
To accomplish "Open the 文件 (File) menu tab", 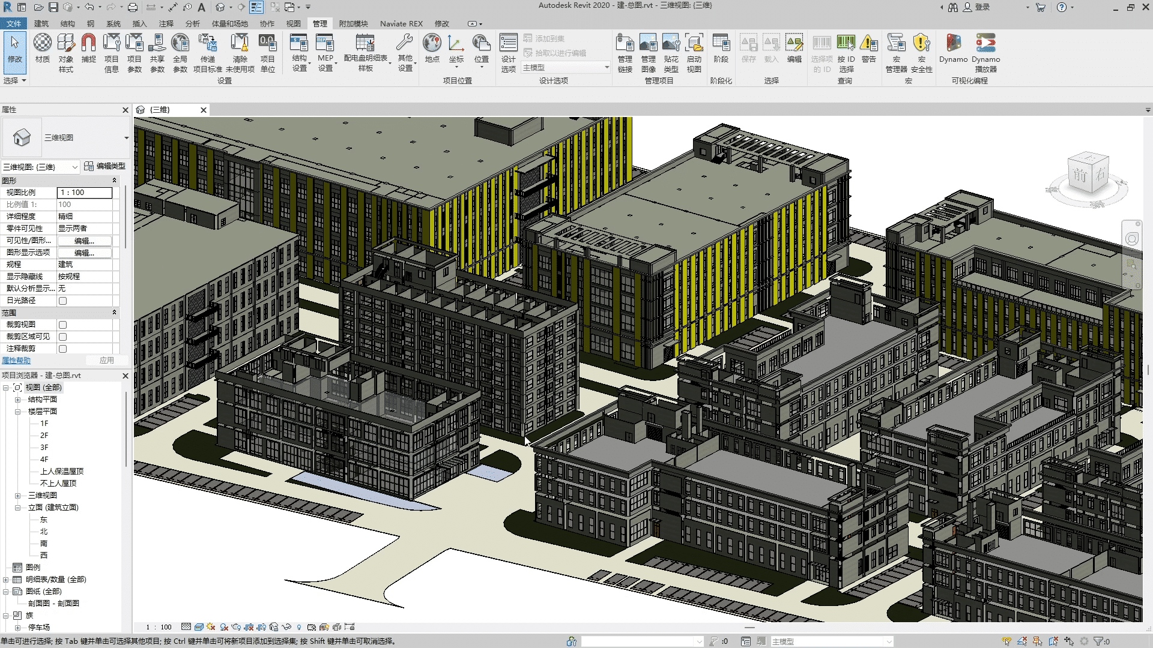I will (x=14, y=23).
